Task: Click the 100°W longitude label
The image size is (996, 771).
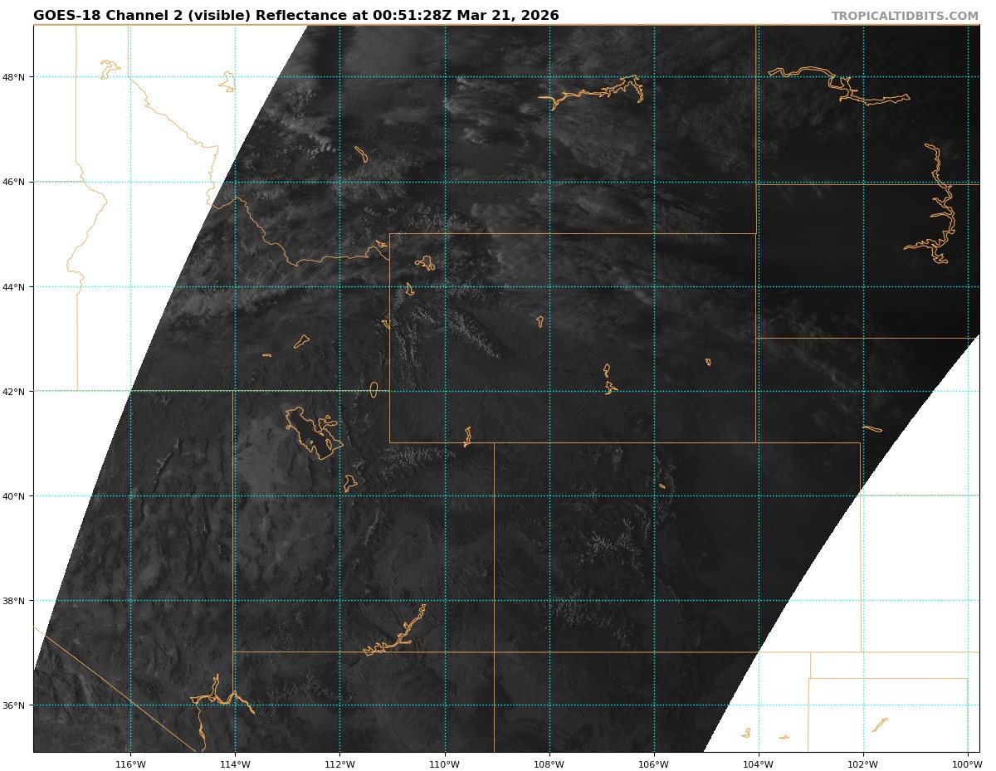Action: pyautogui.click(x=967, y=764)
